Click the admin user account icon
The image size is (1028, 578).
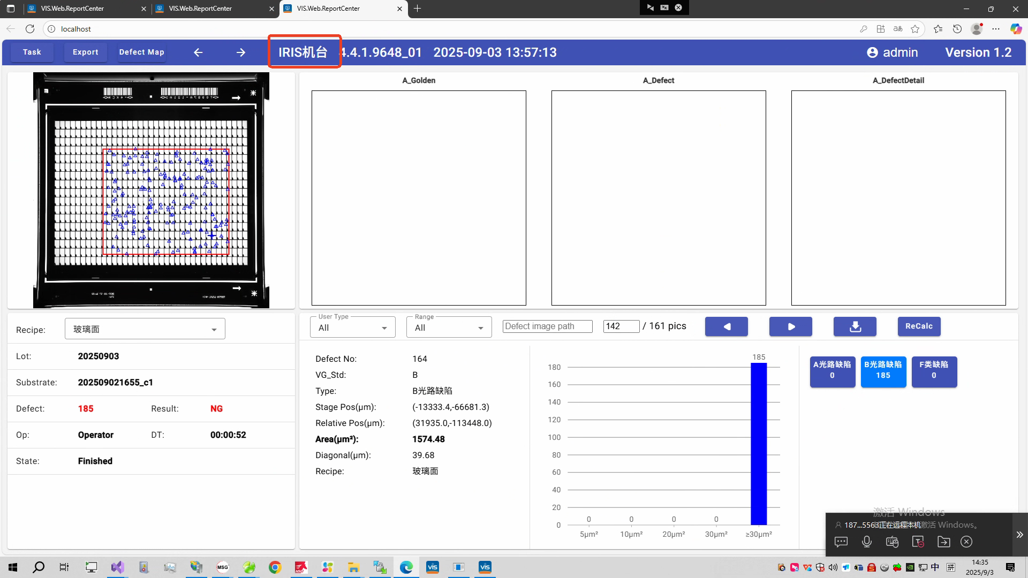tap(872, 52)
